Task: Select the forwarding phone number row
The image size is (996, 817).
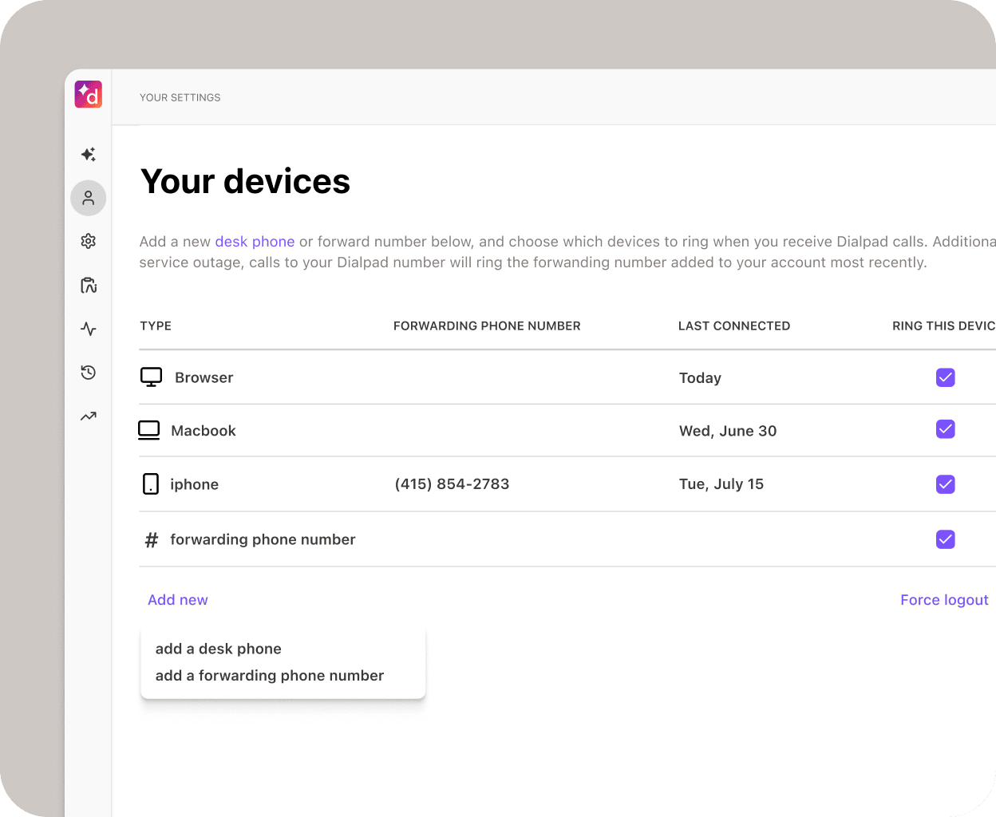Action: coord(263,539)
